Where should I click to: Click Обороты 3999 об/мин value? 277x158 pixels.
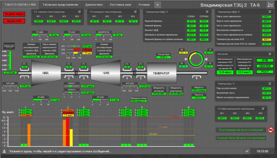199,90
